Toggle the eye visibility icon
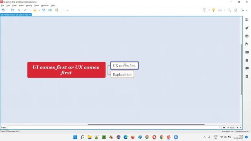 (224, 127)
